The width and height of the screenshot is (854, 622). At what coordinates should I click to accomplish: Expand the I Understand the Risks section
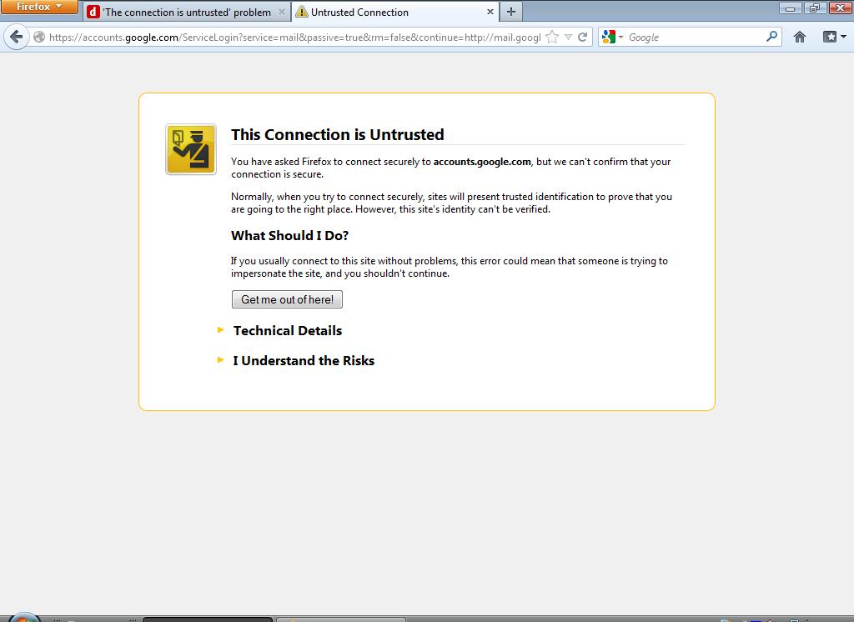303,360
